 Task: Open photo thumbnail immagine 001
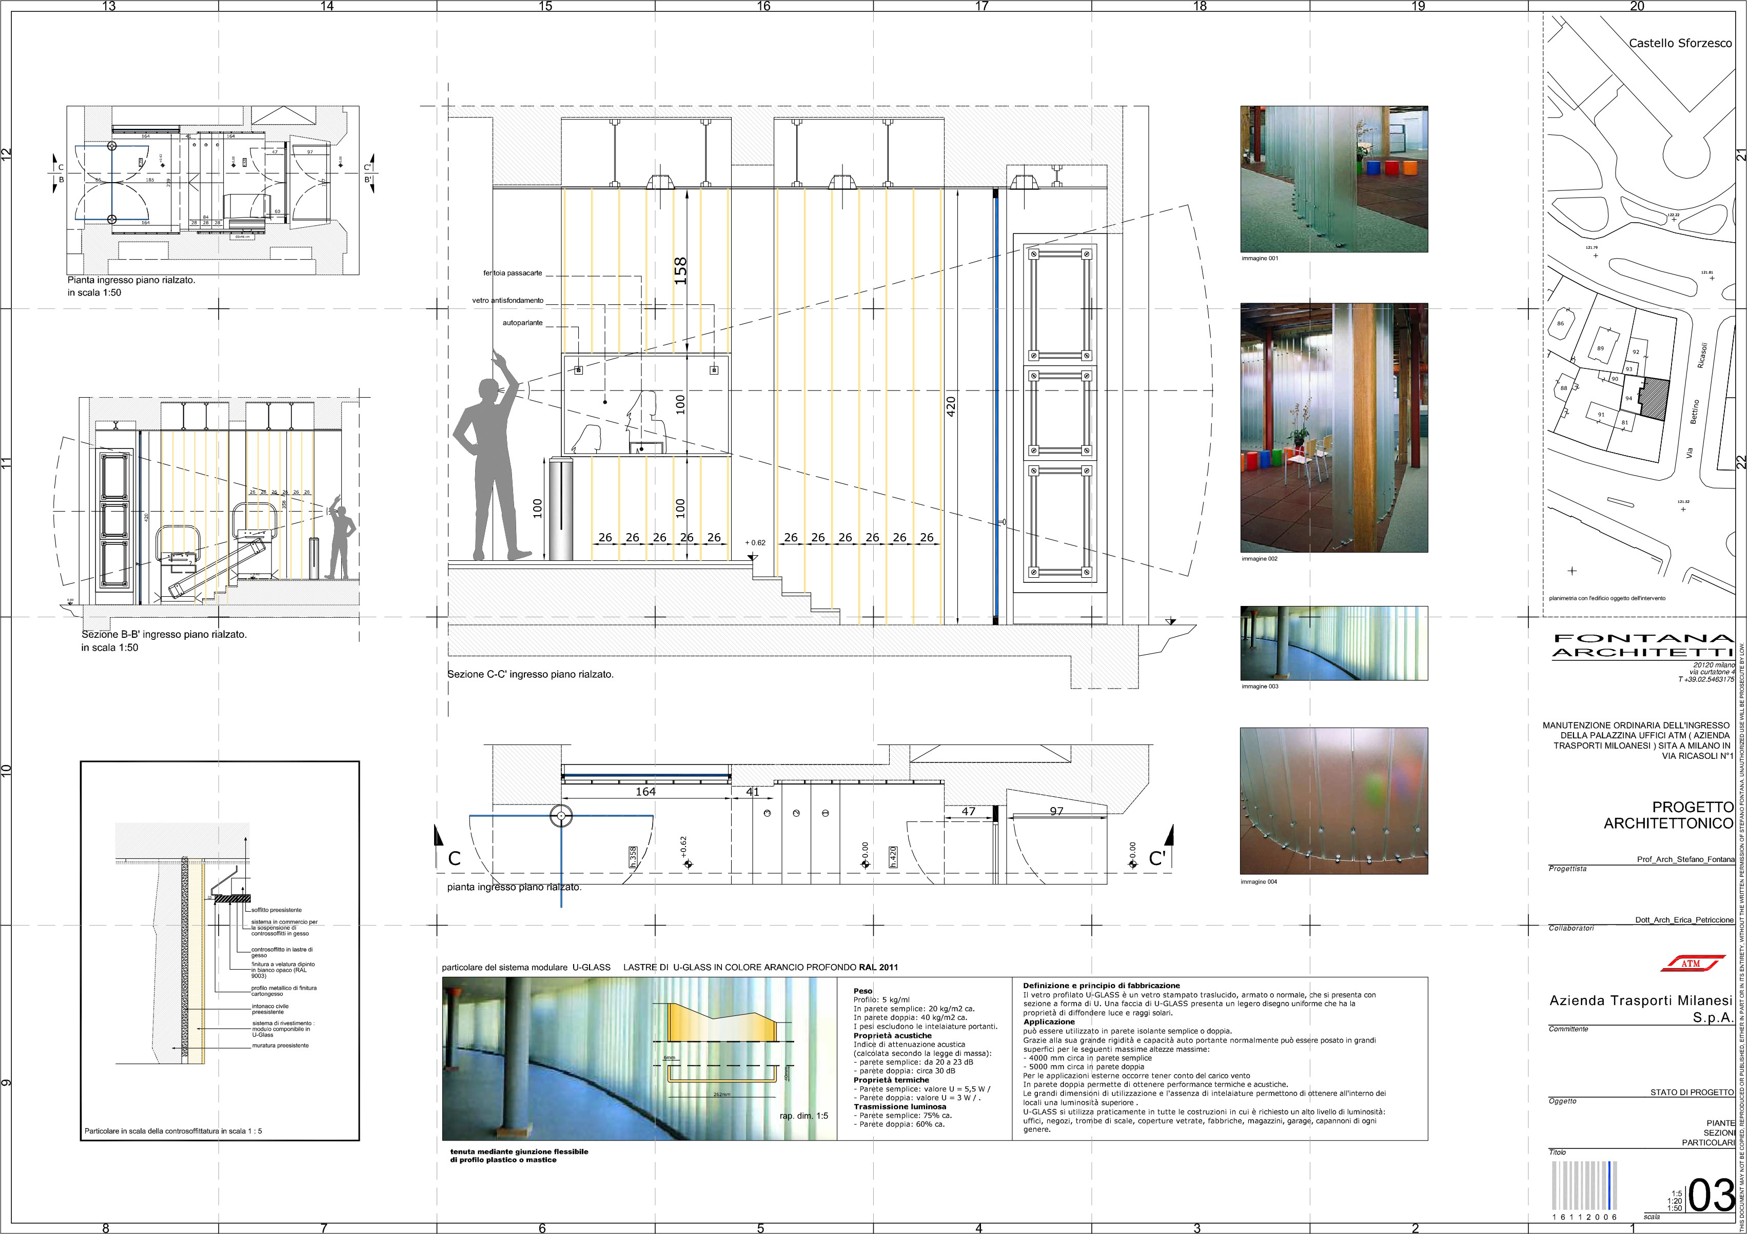1334,179
